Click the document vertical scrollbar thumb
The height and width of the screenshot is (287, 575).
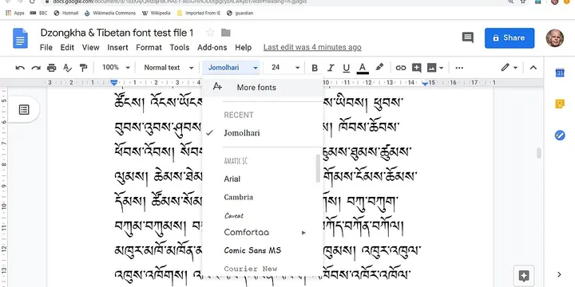pyautogui.click(x=539, y=153)
